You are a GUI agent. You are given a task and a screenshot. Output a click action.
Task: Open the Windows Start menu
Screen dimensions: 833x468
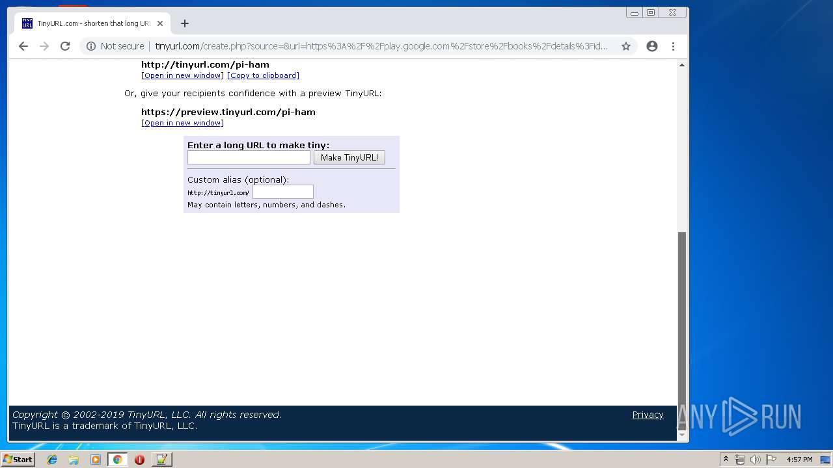(x=18, y=460)
